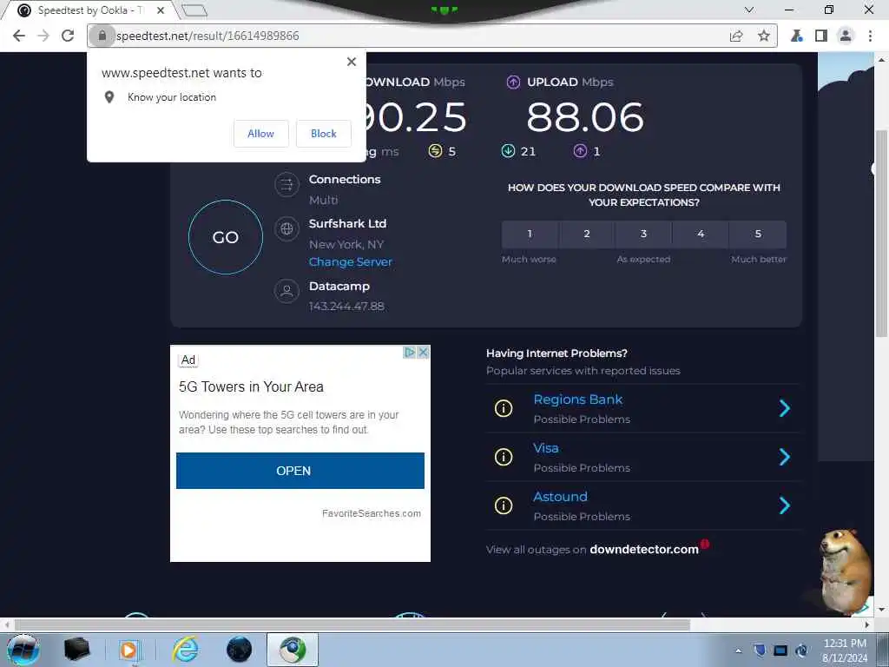Click the address bar URL field
Viewport: 889px width, 667px height.
coord(419,36)
